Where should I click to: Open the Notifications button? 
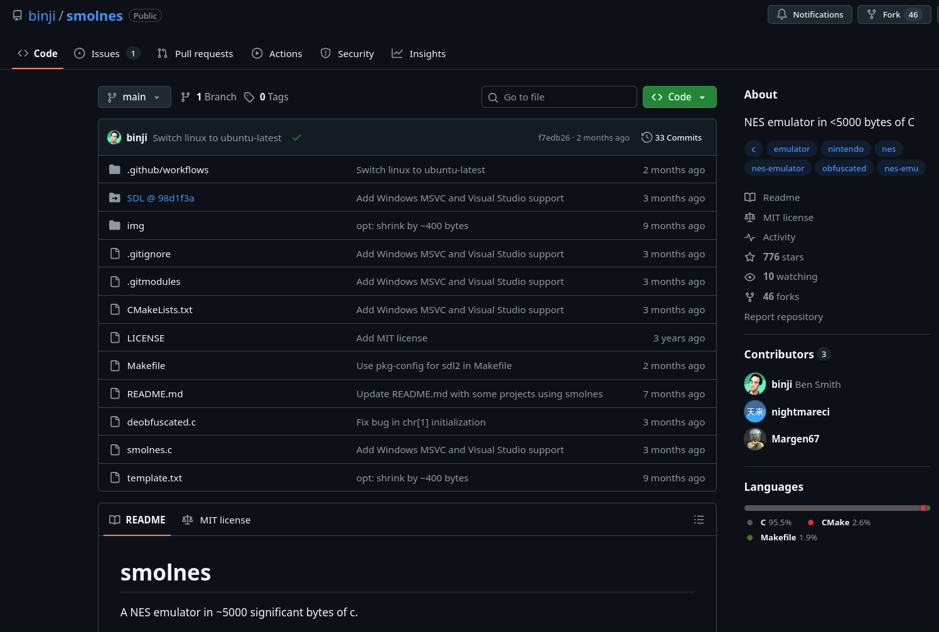pos(810,14)
